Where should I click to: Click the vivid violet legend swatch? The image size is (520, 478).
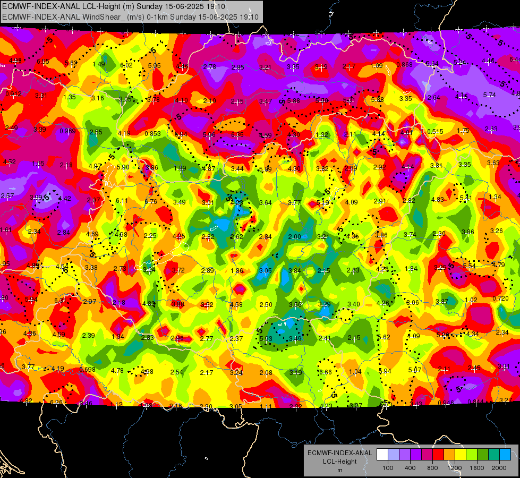tap(416, 455)
